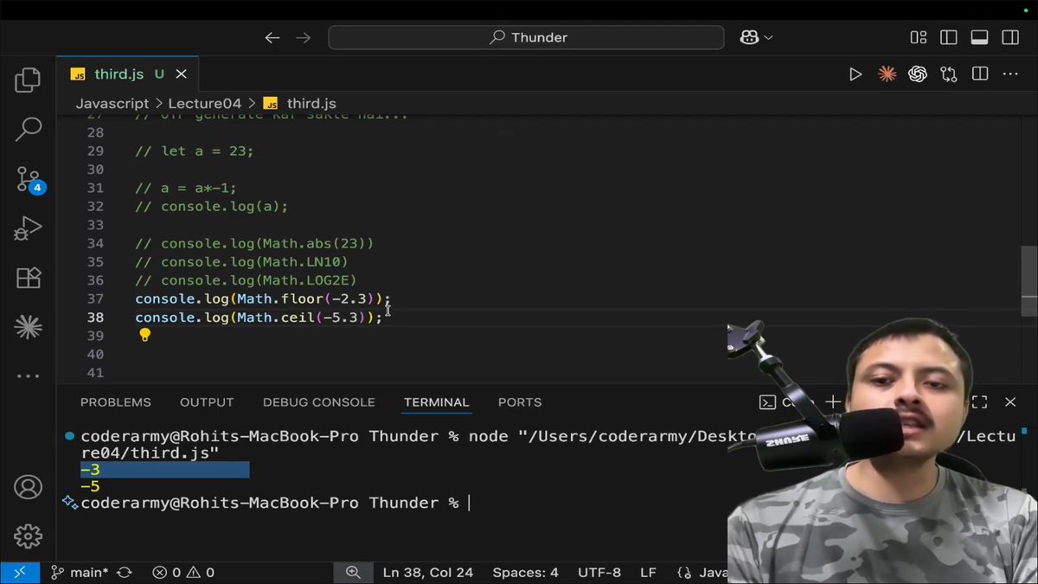Show additional views ellipsis in activity bar
The image size is (1038, 584).
click(28, 376)
